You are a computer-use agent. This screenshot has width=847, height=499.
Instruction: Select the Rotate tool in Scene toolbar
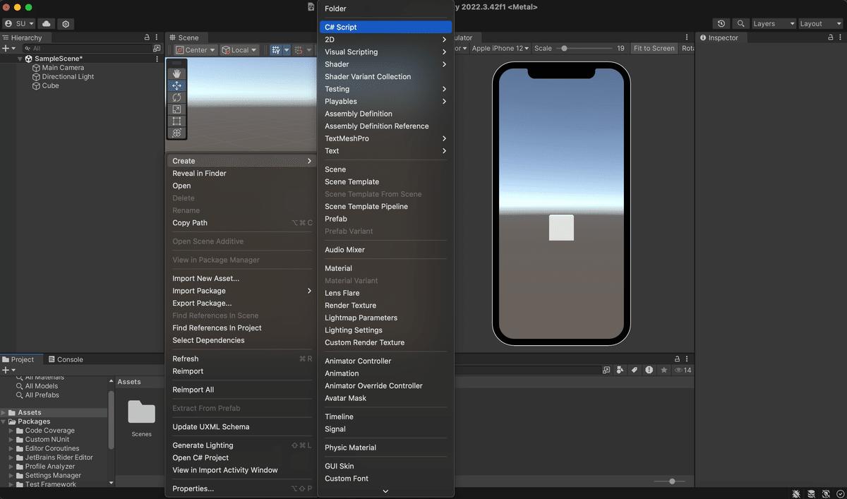[176, 97]
